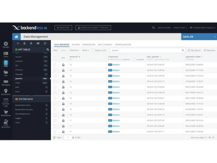Switch to Configuration tab
Screen dimensions: 217x163
tap(123, 44)
